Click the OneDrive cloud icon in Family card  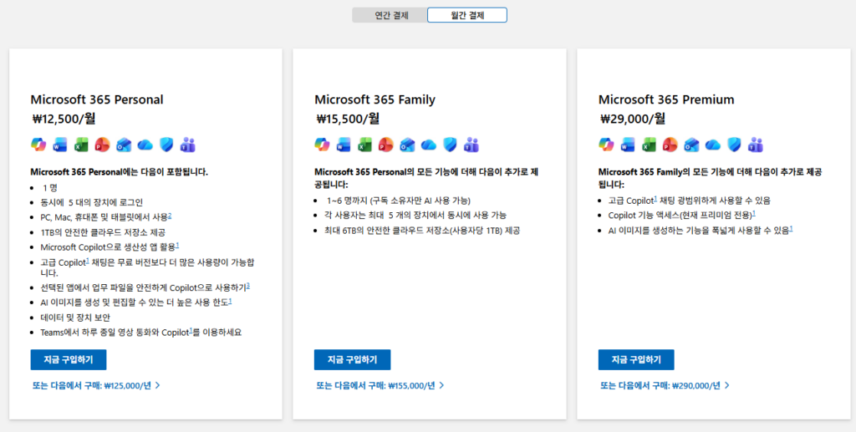coord(429,145)
